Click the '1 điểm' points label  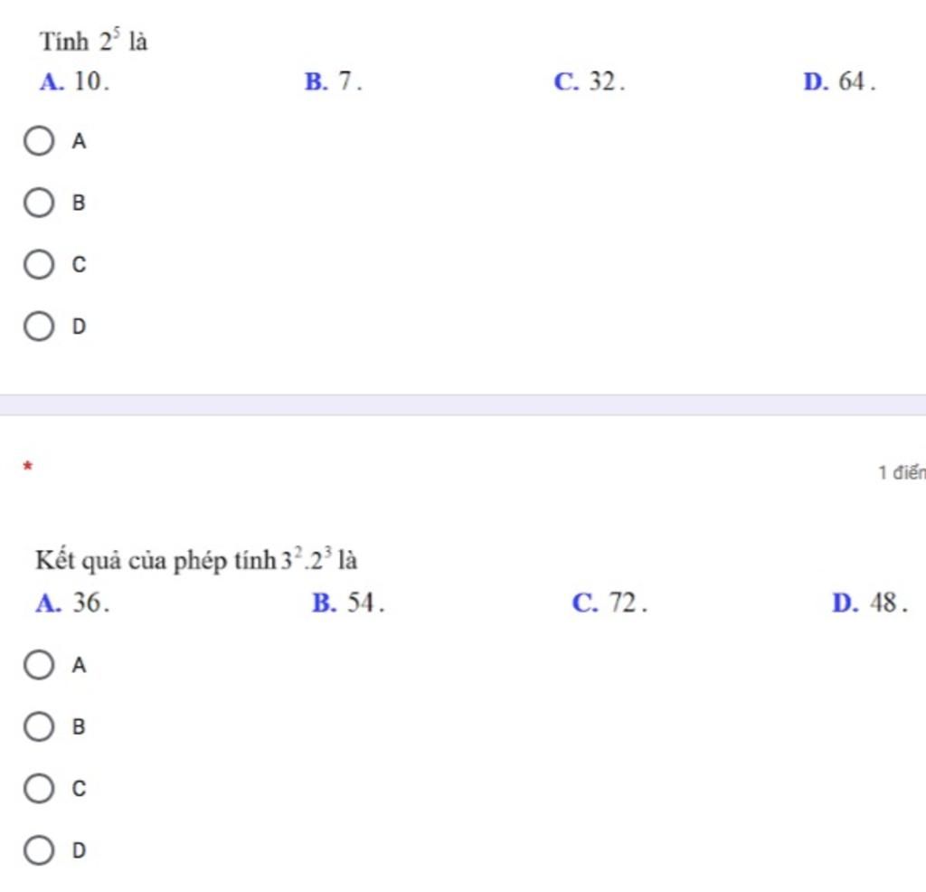(902, 472)
